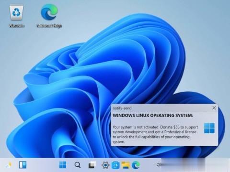Open the Widgets panel icon in taskbar
Screen dimensions: 230x172
click(x=23, y=165)
